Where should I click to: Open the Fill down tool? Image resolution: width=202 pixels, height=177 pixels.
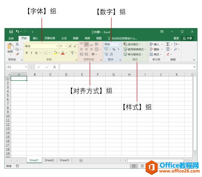tap(168, 49)
